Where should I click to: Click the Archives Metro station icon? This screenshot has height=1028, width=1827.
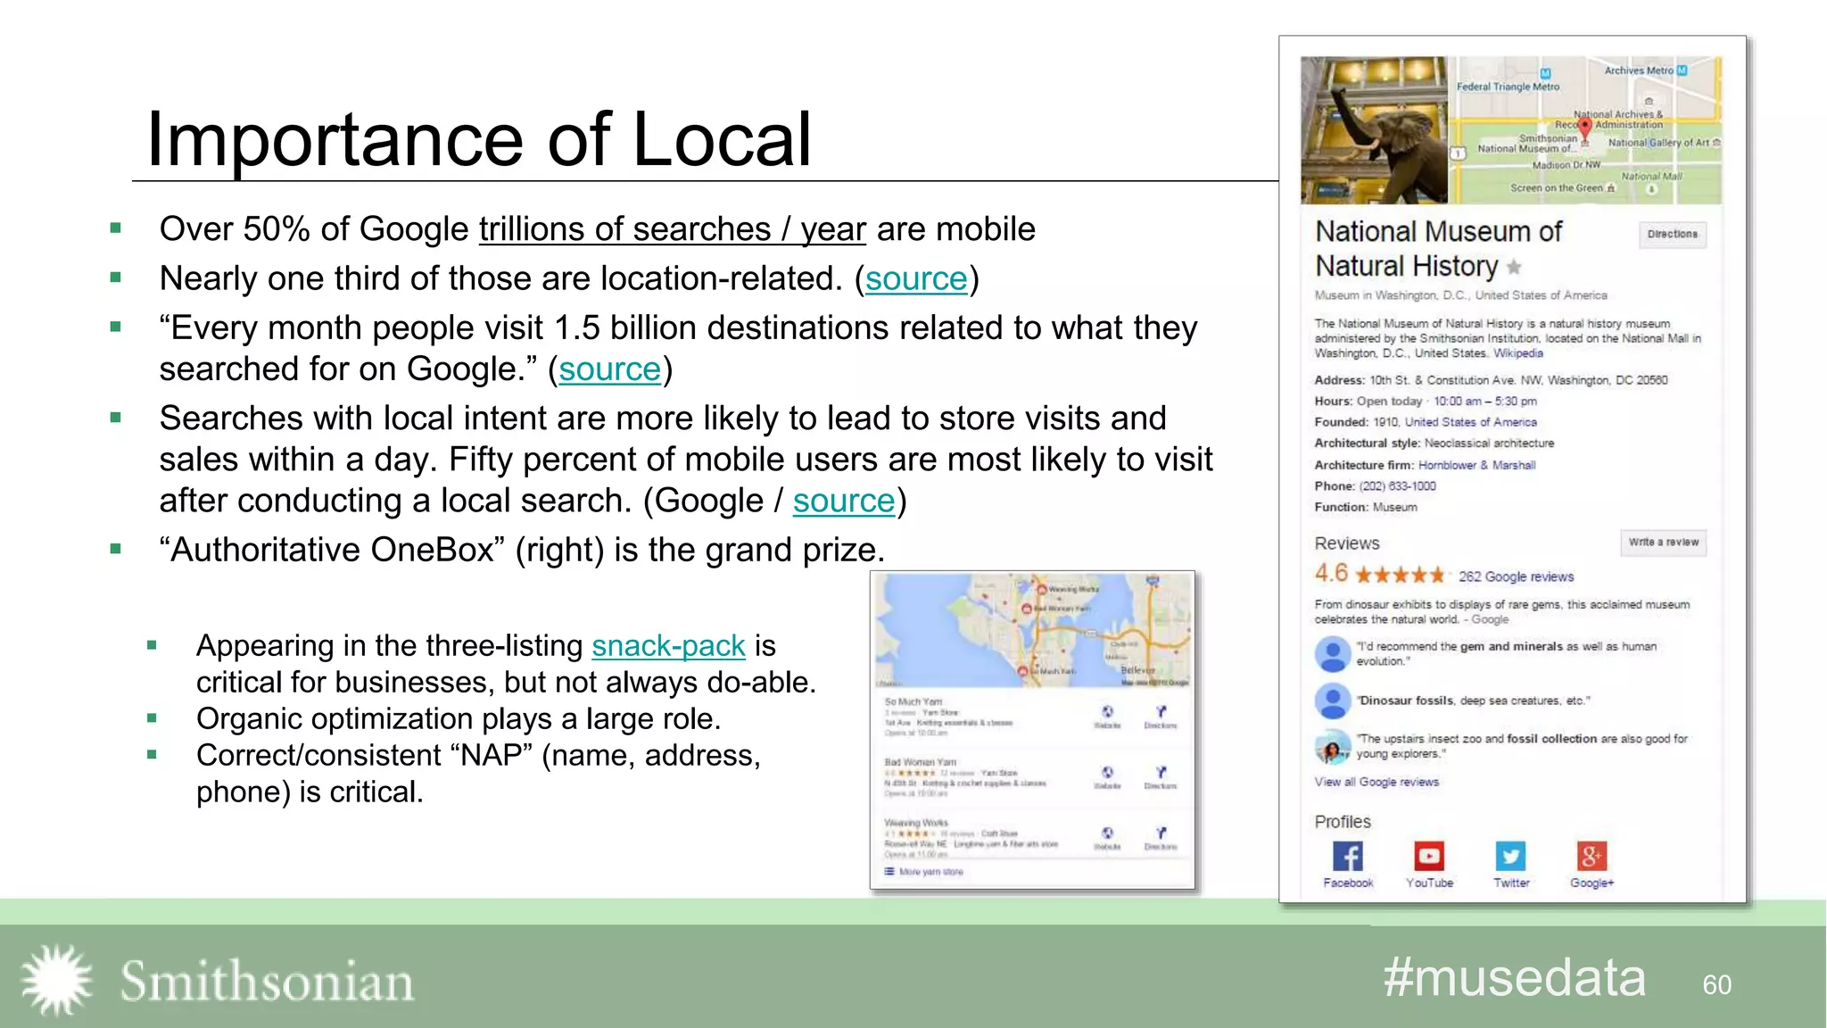[x=1682, y=70]
